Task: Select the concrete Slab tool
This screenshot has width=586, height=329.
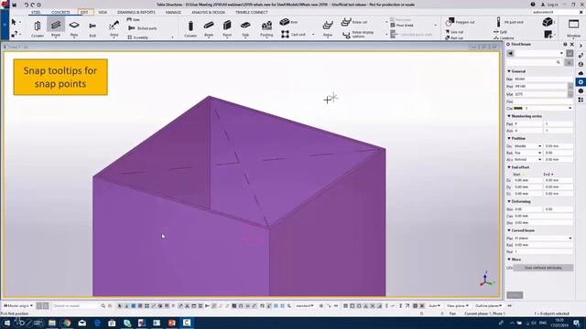Action: point(245,28)
